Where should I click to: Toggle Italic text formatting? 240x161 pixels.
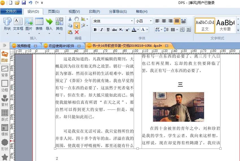tap(101, 30)
